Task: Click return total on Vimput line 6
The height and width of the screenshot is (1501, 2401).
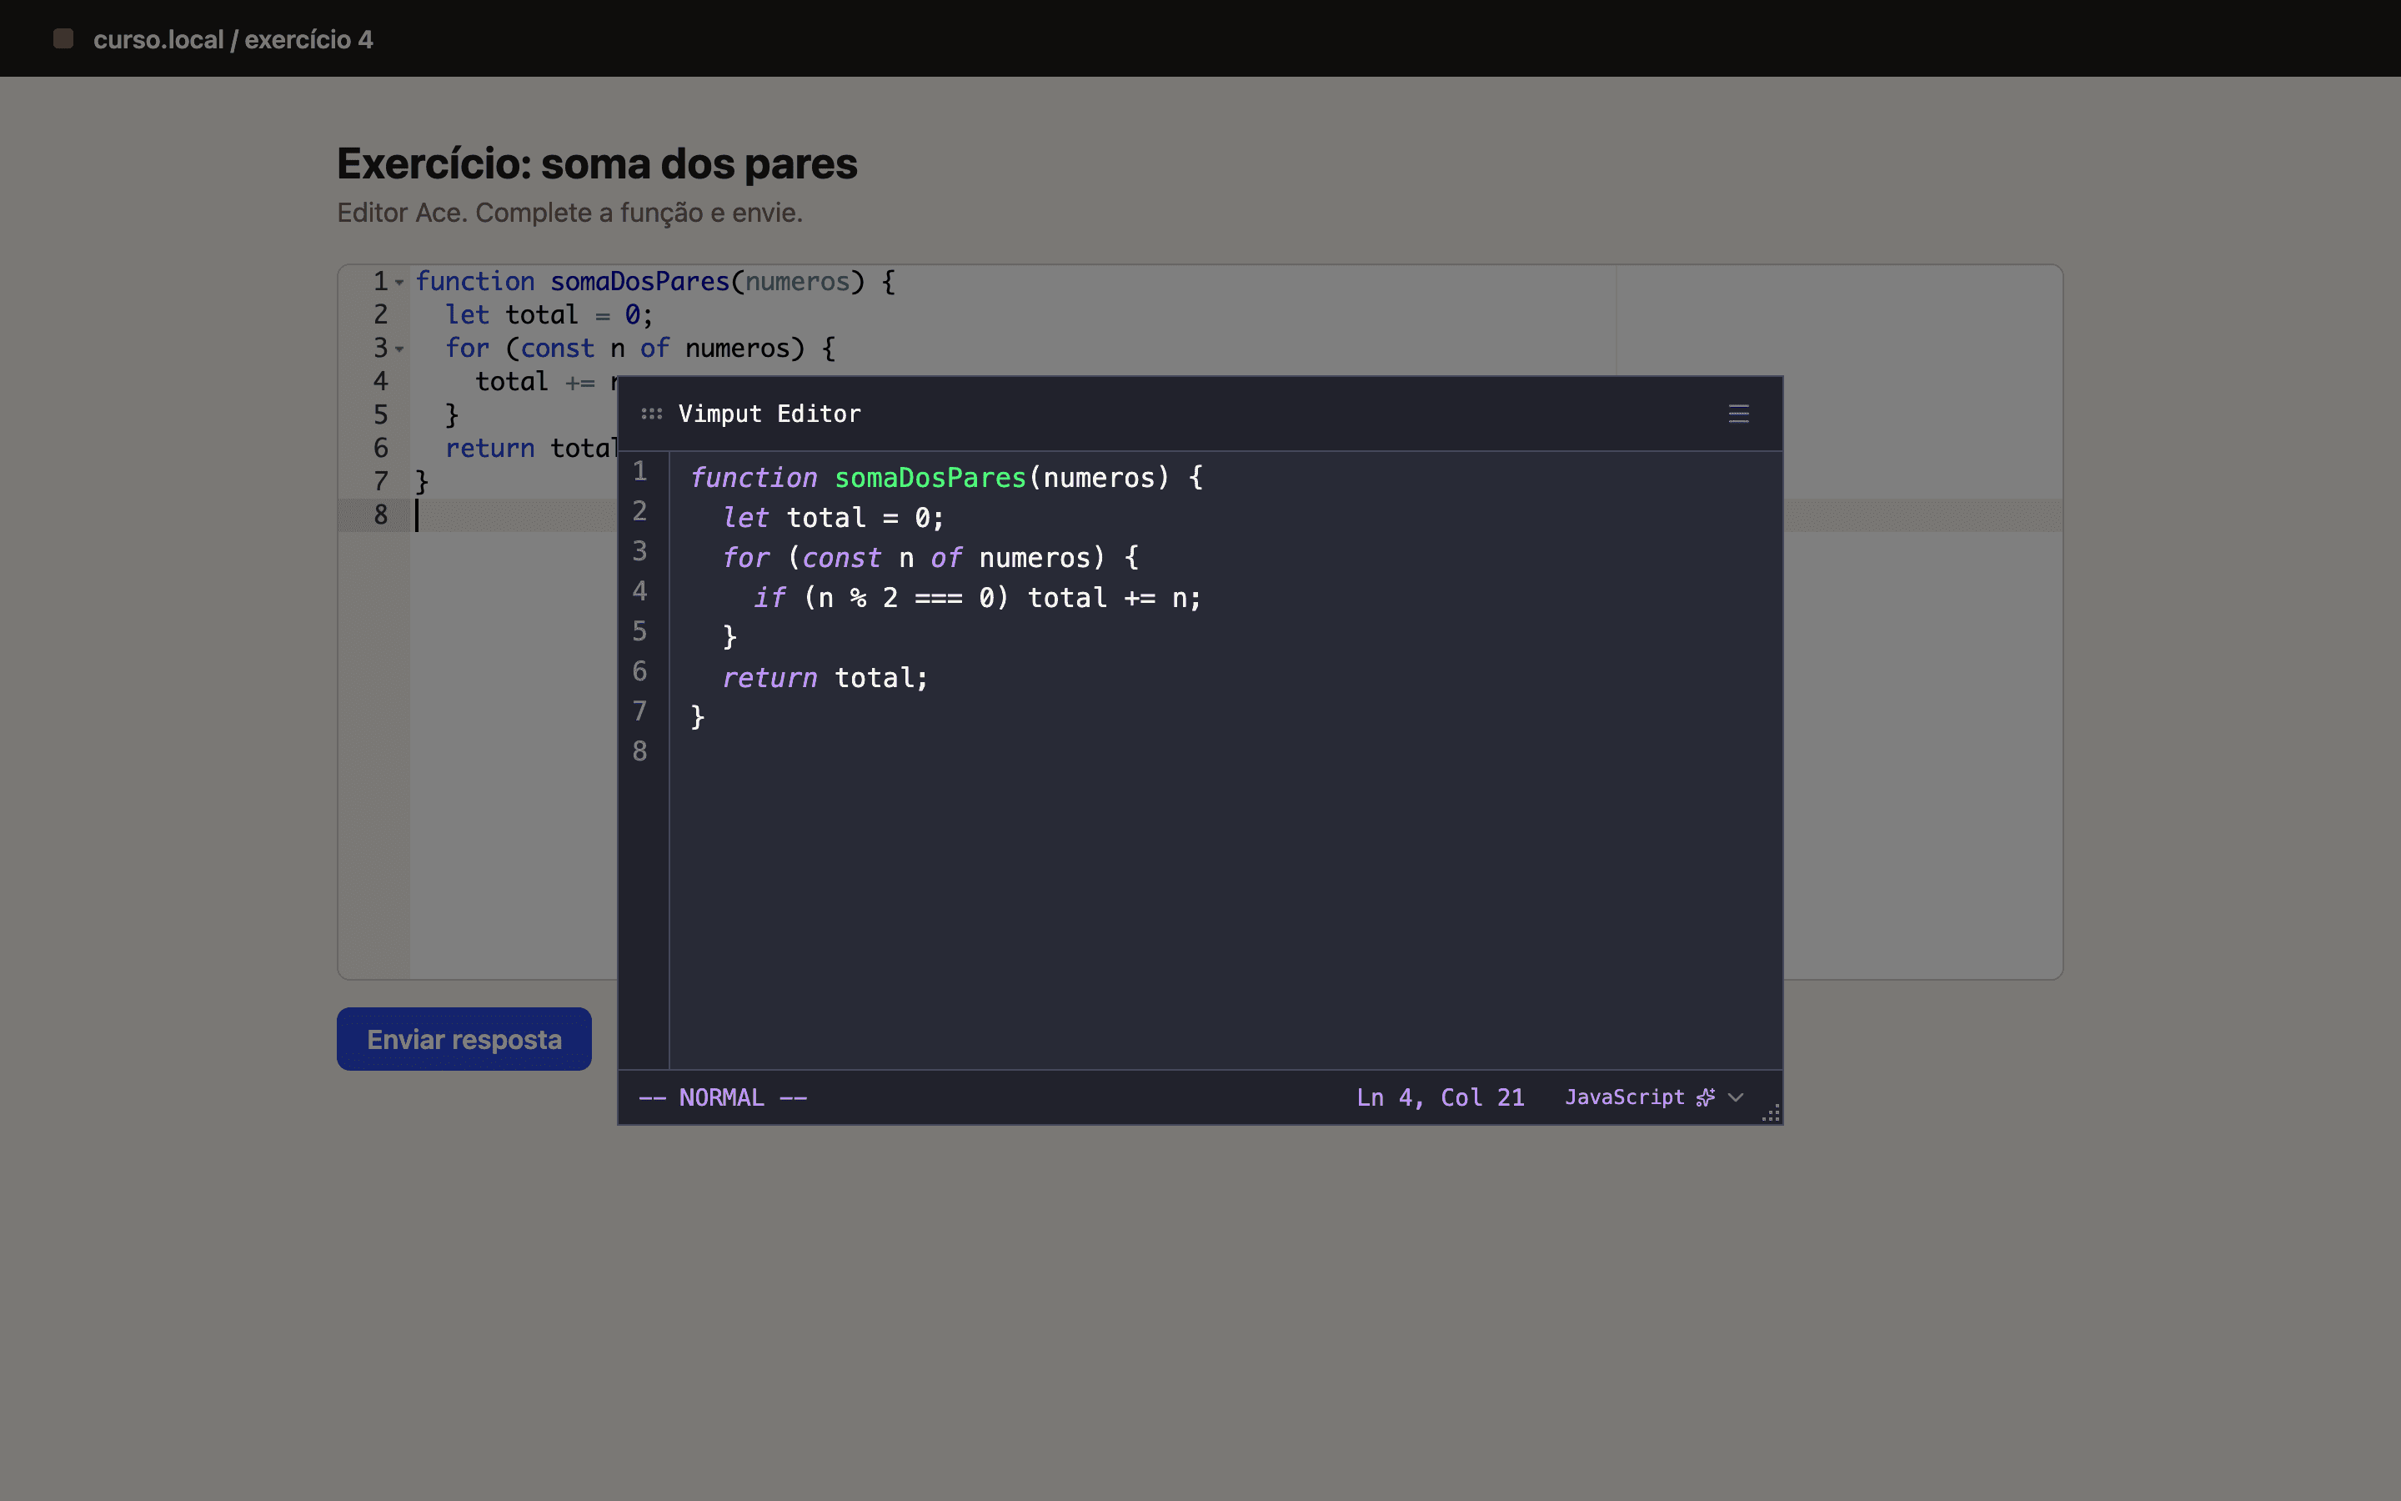Action: pos(825,678)
